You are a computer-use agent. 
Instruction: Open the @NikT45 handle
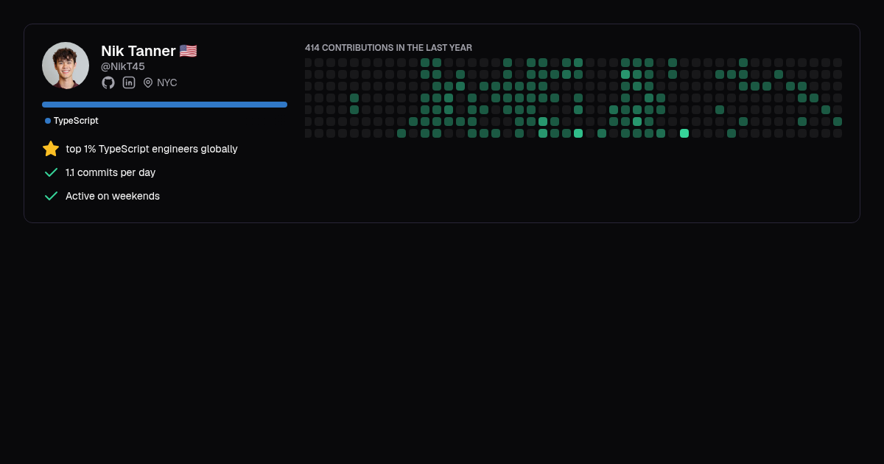coord(123,66)
